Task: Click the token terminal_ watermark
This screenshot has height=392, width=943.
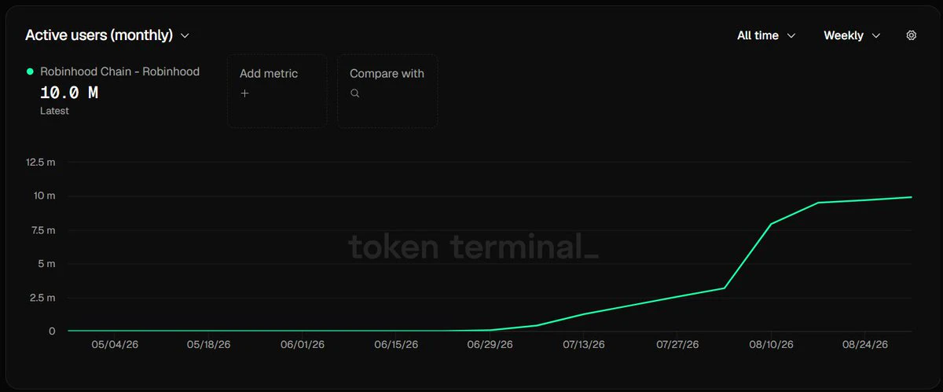Action: click(473, 247)
